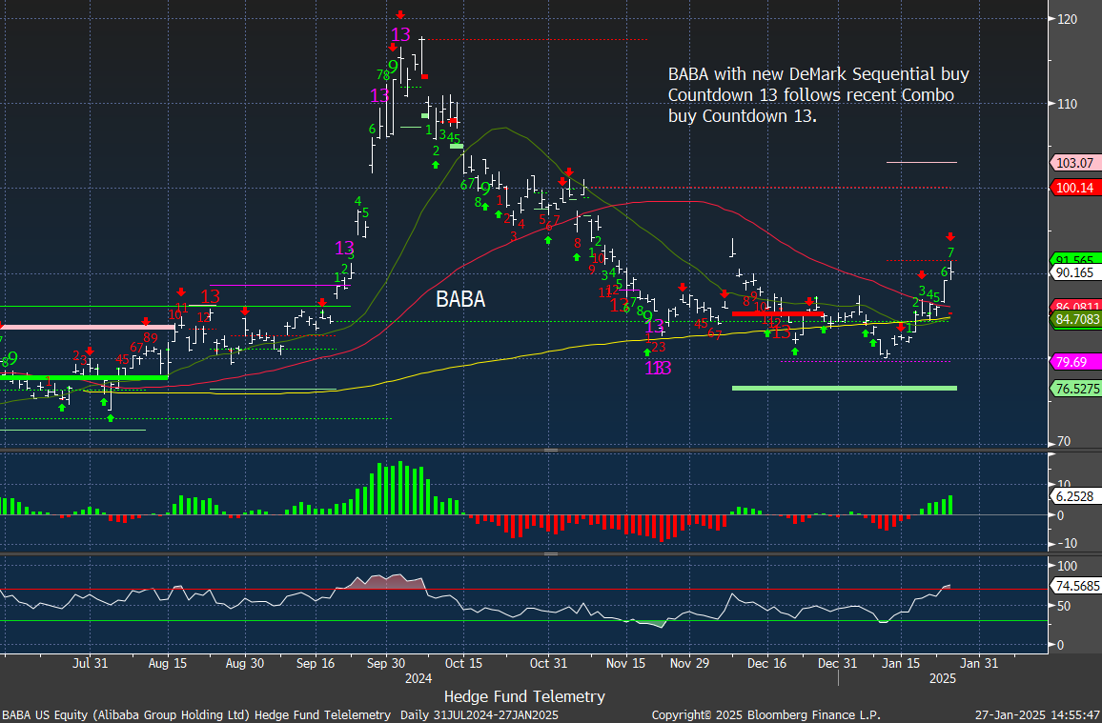The height and width of the screenshot is (723, 1102).
Task: Select the magenta 79.69 level tag
Action: tap(1075, 362)
